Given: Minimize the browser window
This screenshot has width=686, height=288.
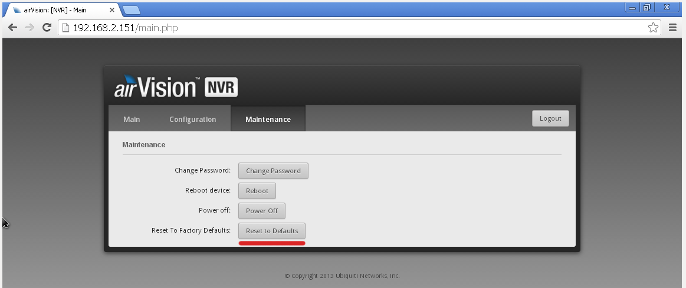Looking at the screenshot, I should tap(632, 7).
